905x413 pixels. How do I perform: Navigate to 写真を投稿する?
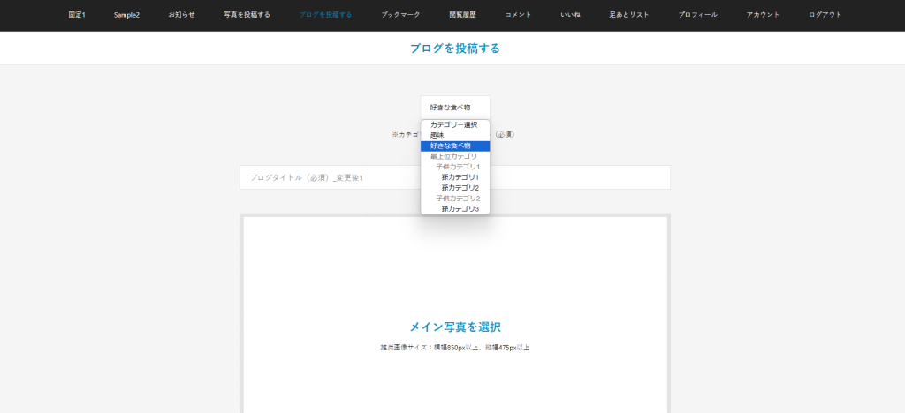click(247, 15)
